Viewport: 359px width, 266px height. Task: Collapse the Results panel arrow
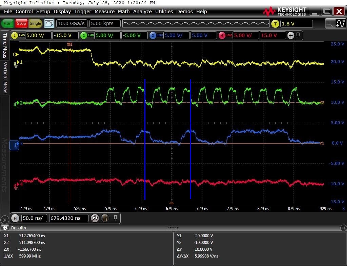(343, 228)
